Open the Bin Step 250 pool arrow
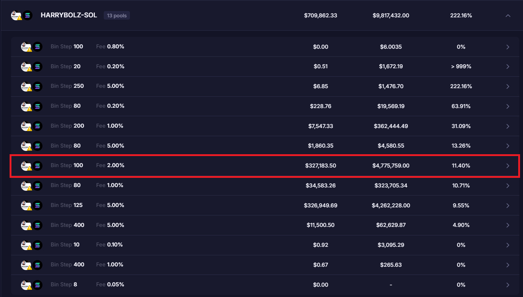Image resolution: width=523 pixels, height=297 pixels. point(508,86)
